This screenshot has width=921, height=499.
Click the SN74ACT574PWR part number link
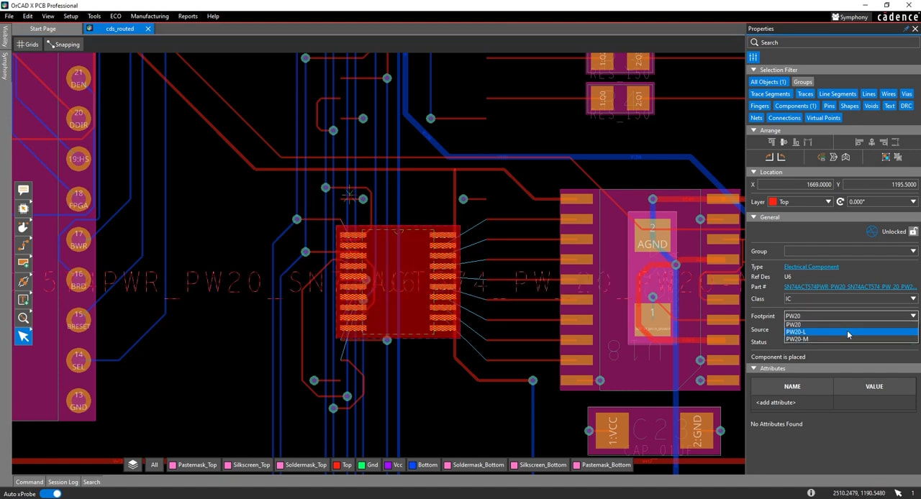click(x=850, y=287)
